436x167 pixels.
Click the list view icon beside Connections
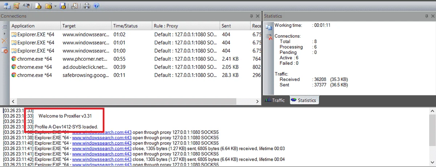tap(5, 27)
